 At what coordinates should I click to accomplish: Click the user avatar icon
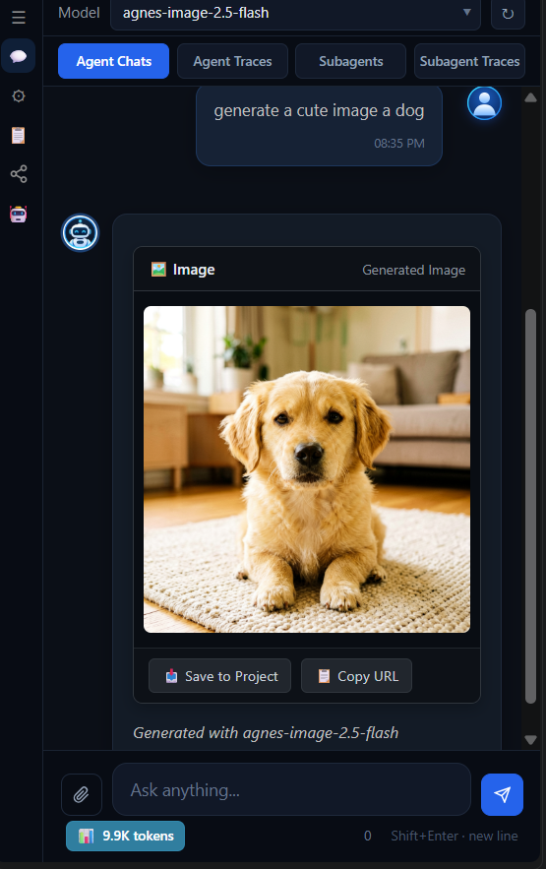[485, 103]
